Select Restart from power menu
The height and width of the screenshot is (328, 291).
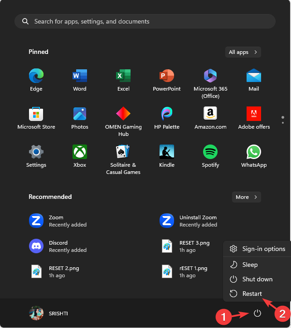252,294
